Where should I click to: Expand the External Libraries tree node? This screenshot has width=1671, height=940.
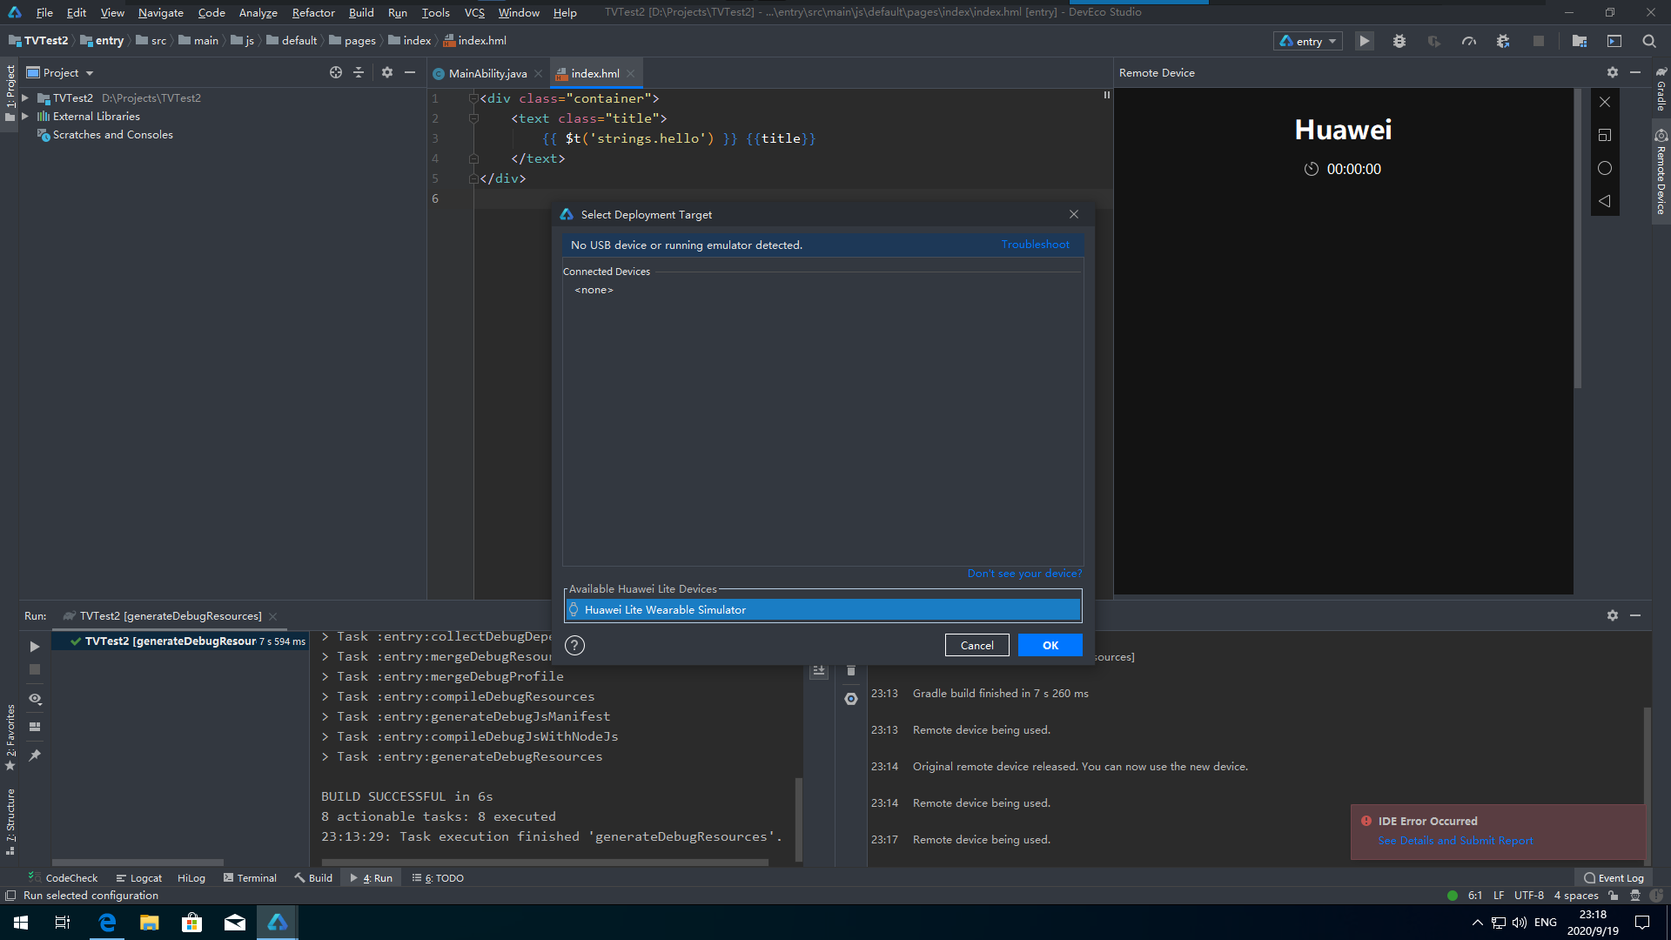click(x=25, y=117)
